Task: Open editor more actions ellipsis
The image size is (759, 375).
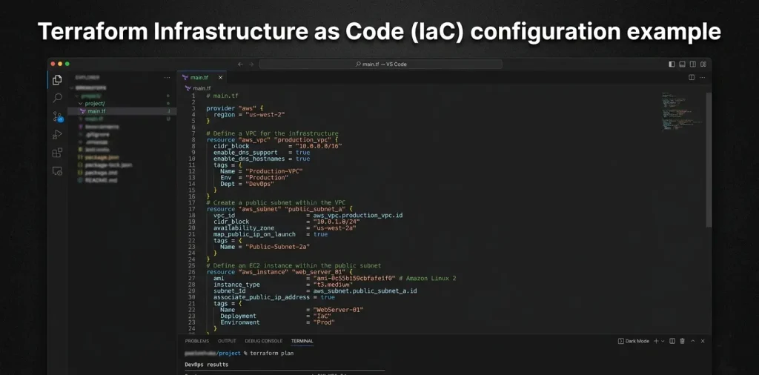Action: [x=703, y=77]
